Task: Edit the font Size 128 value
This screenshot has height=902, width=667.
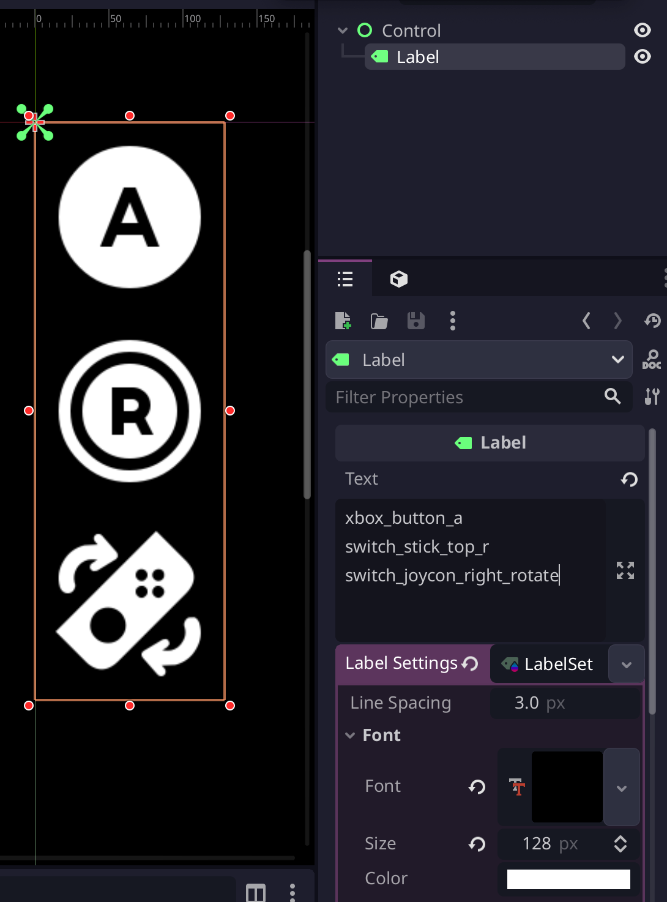Action: coord(550,844)
